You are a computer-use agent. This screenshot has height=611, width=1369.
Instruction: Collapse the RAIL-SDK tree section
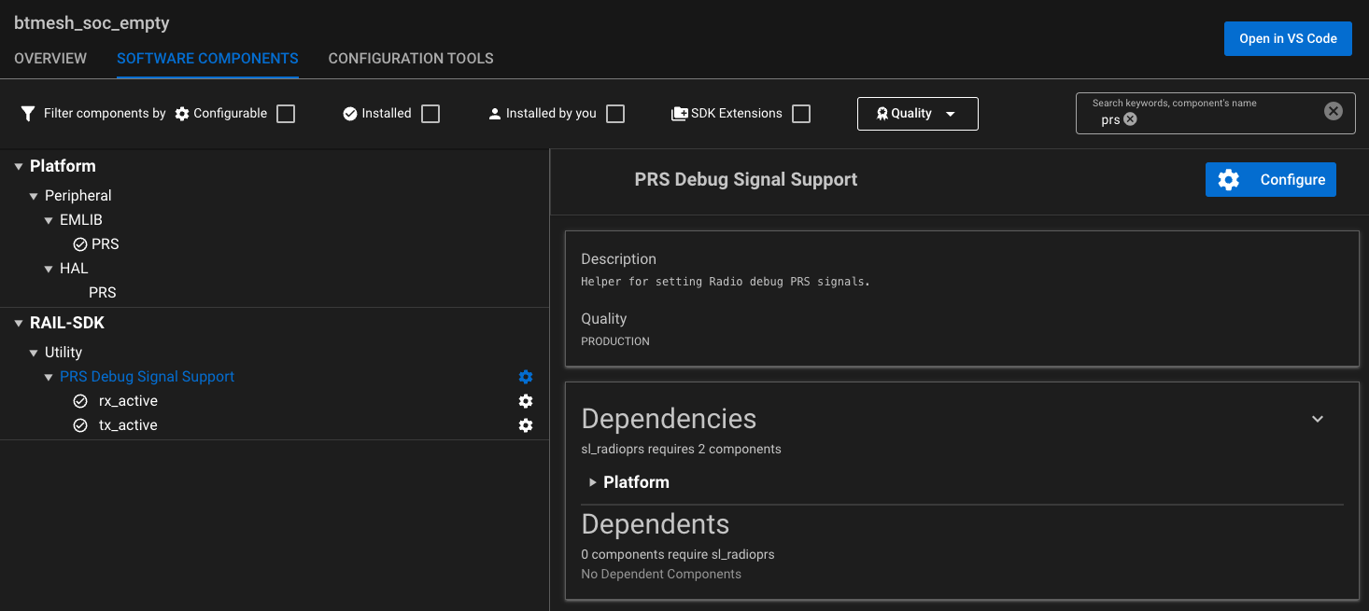(x=19, y=324)
